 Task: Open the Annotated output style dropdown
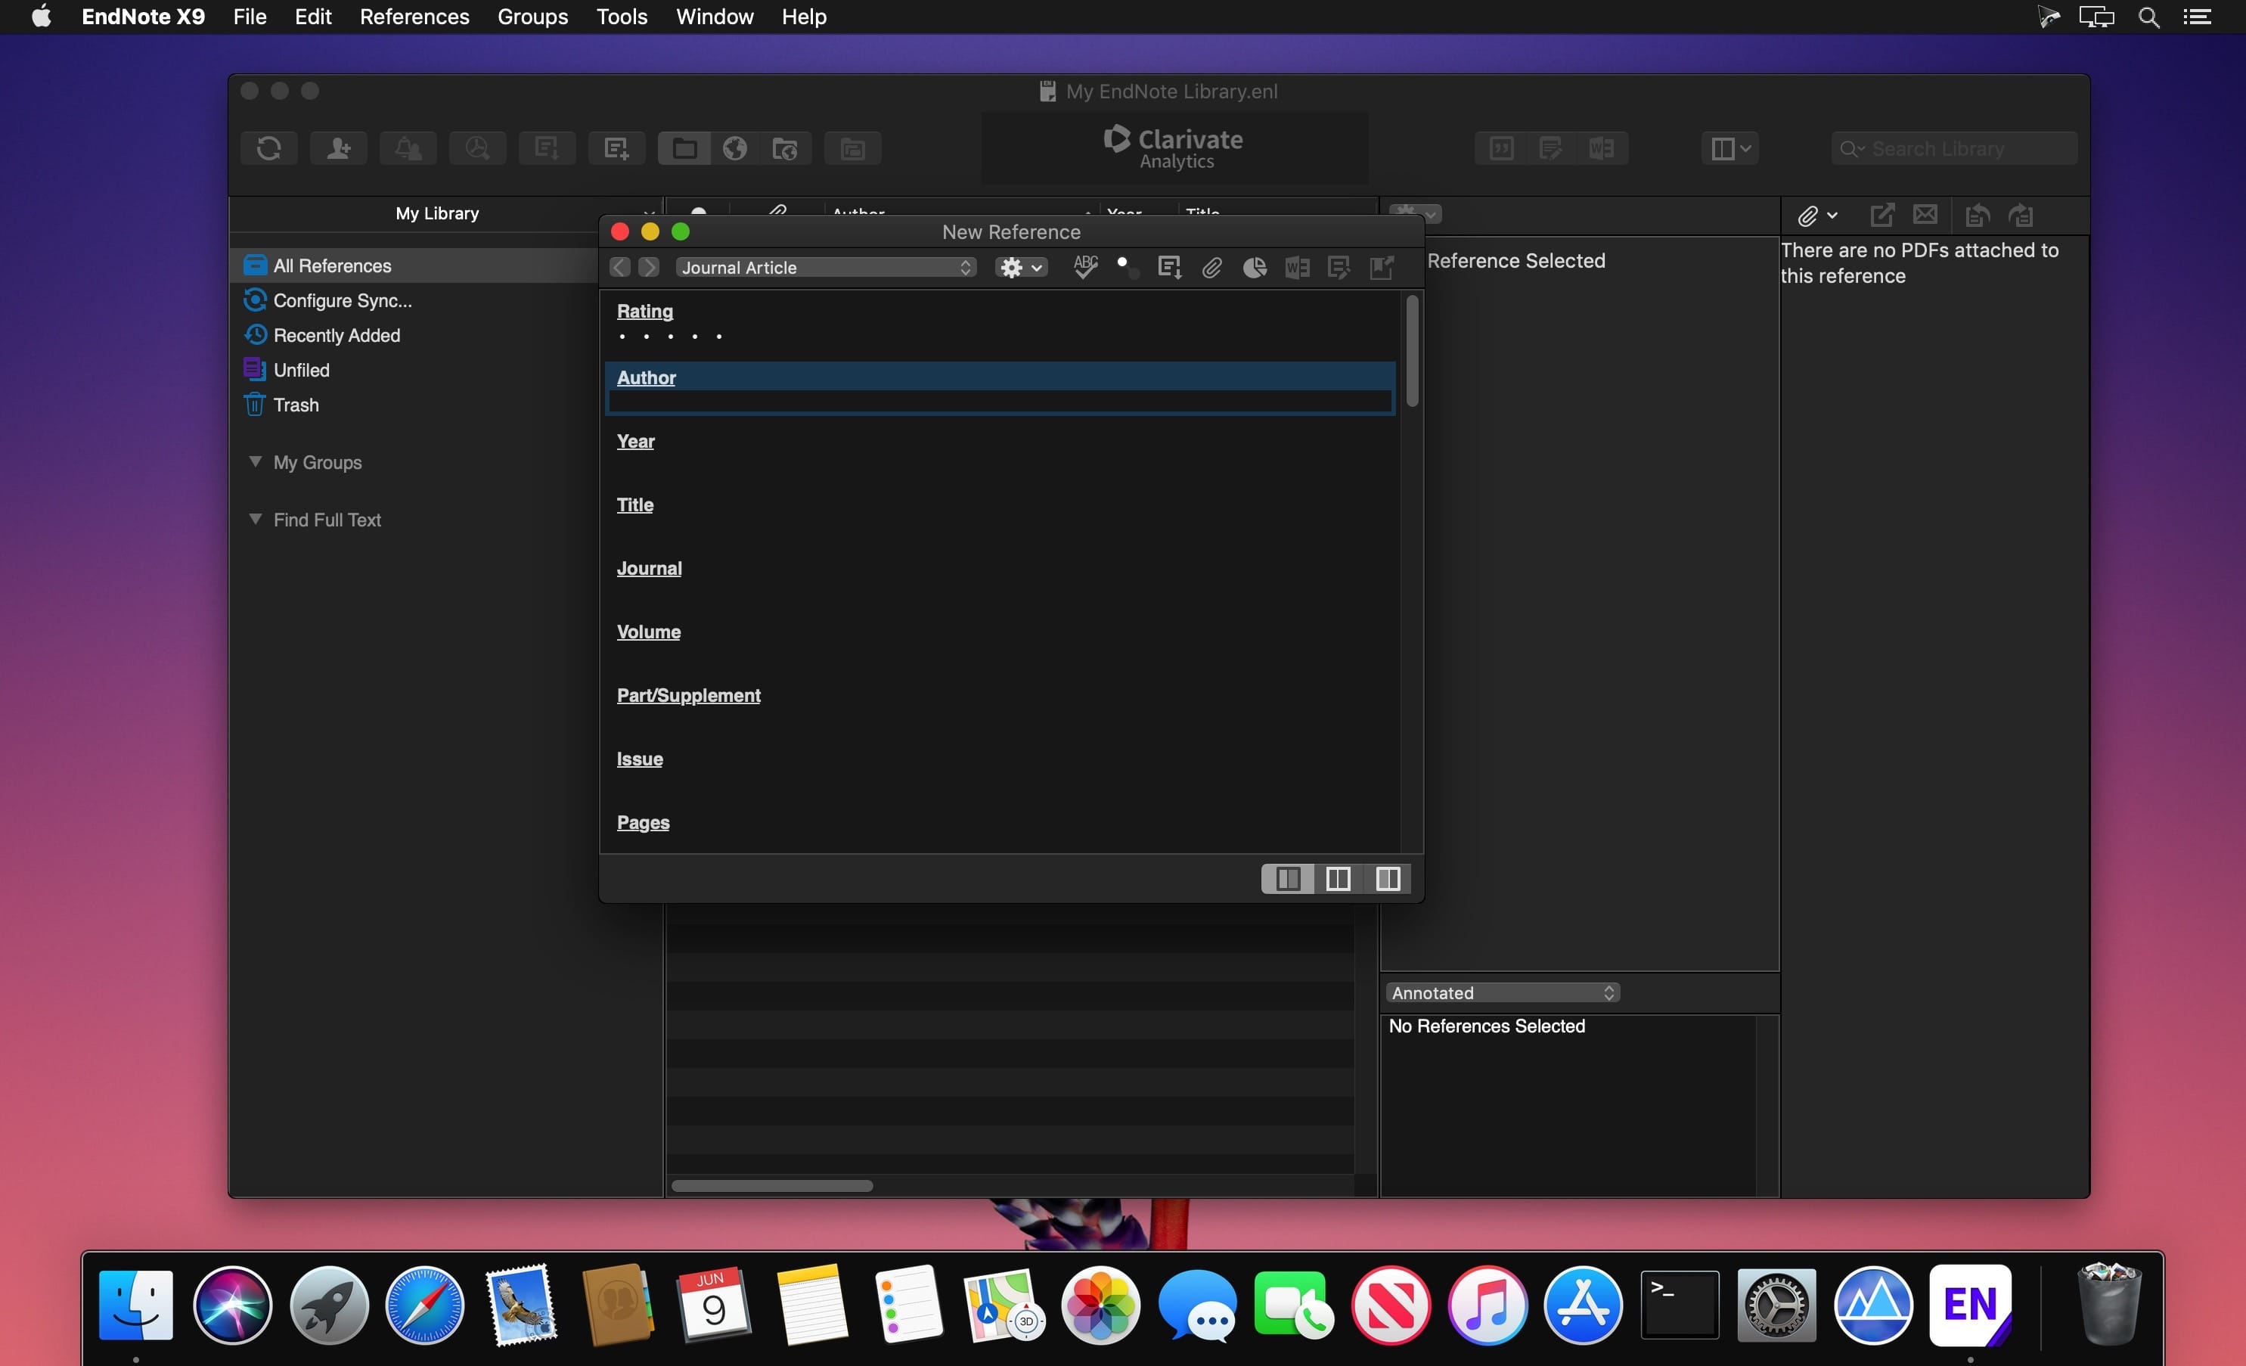[1502, 993]
